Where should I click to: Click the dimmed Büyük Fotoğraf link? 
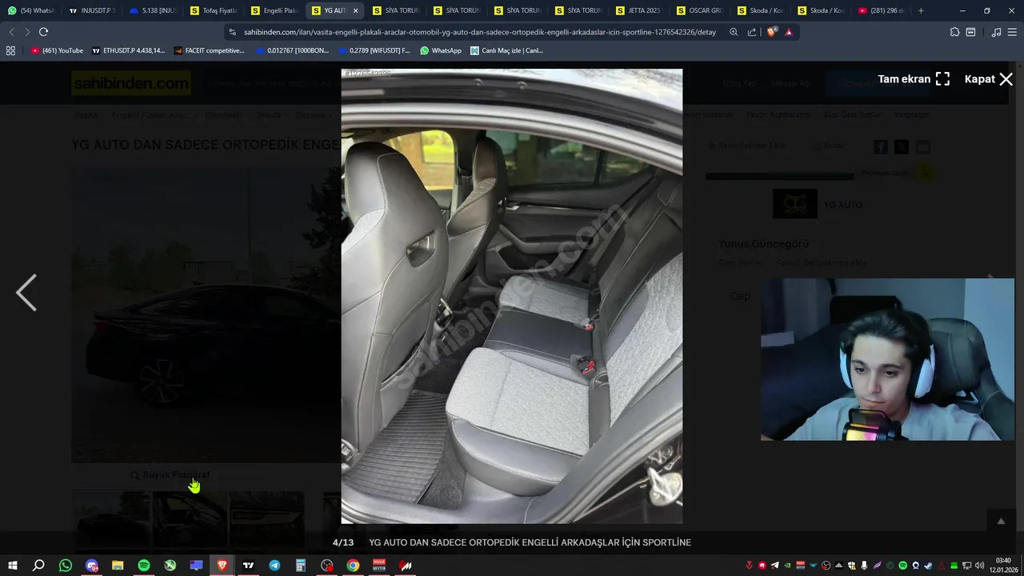(x=170, y=475)
